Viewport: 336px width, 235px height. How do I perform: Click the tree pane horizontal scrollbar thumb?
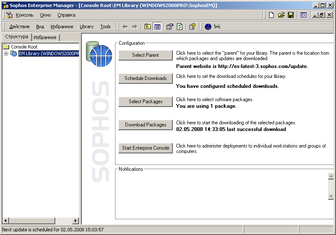(x=32, y=220)
